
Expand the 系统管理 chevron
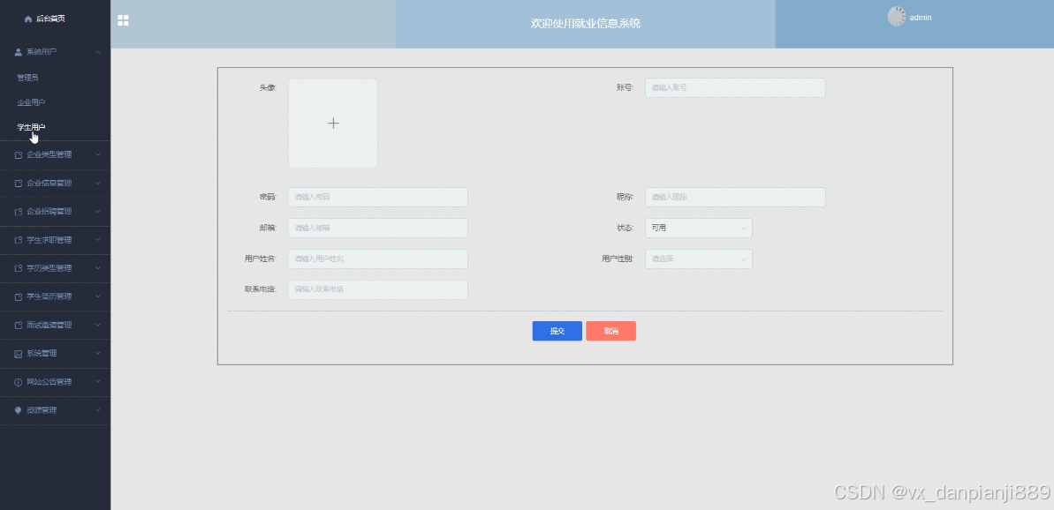tap(98, 354)
